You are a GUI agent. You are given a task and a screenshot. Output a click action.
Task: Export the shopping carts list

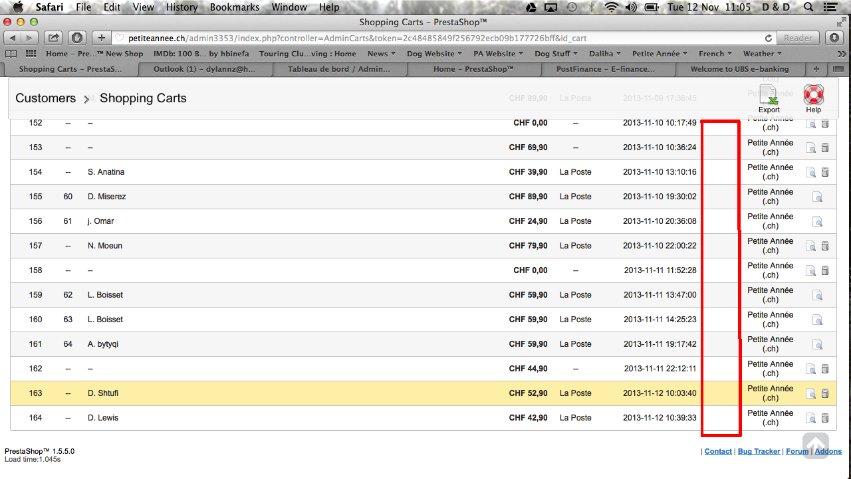tap(769, 100)
